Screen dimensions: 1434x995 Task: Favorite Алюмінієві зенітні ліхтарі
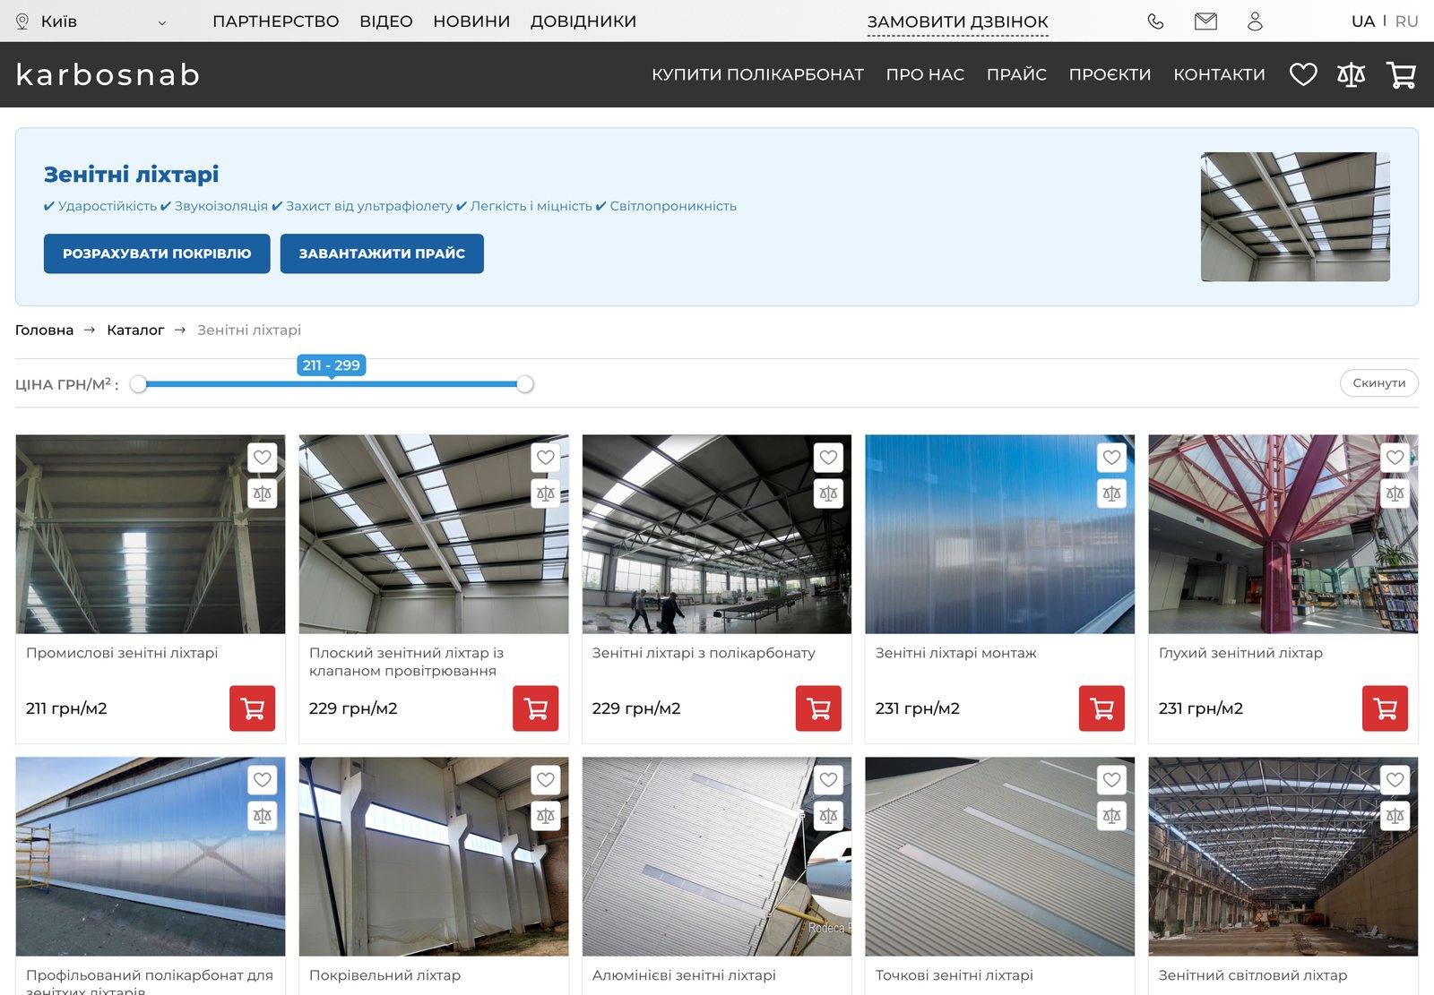click(x=829, y=780)
